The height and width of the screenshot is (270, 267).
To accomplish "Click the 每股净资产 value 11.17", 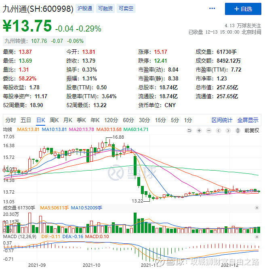I will point(41,96).
